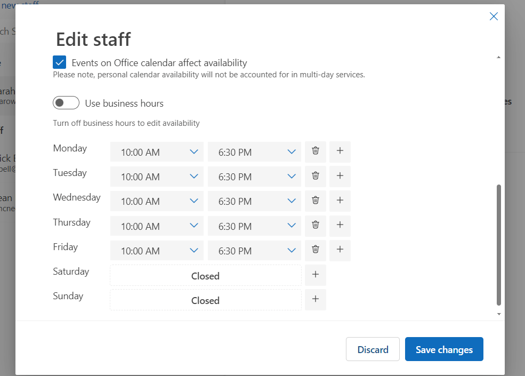Add opening hours for Sunday
The height and width of the screenshot is (376, 525).
pos(316,300)
